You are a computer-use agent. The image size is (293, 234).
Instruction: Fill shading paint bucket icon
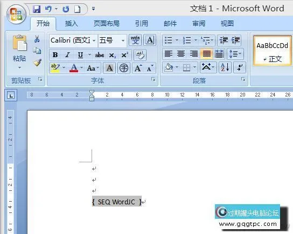tap(169, 67)
